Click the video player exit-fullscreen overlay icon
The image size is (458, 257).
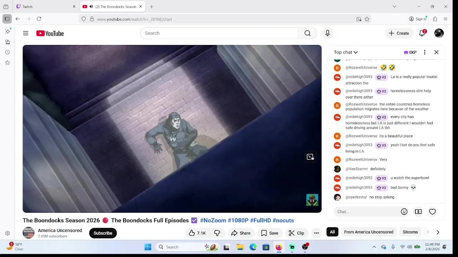[x=310, y=157]
